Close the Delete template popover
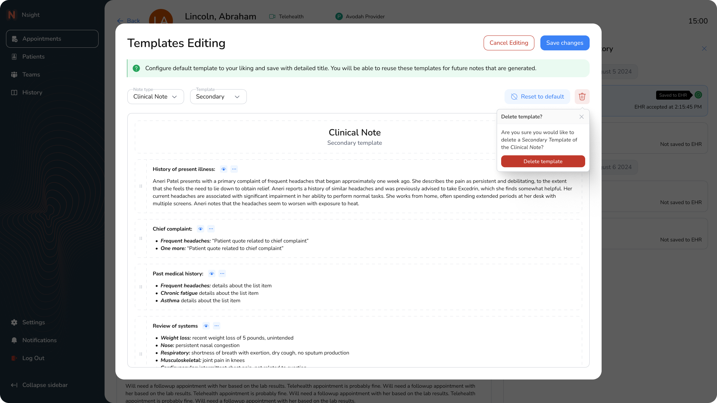 pos(581,117)
